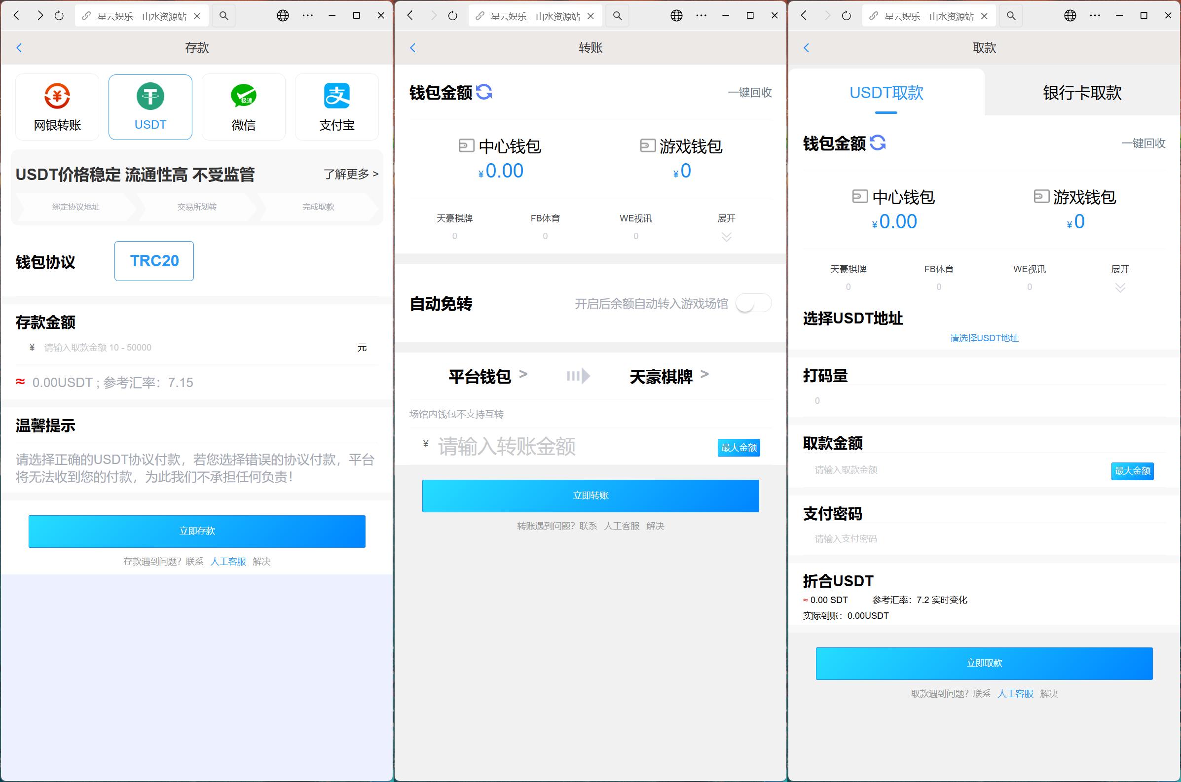The height and width of the screenshot is (782, 1181).
Task: Select the USDT取款 tab
Action: pos(886,93)
